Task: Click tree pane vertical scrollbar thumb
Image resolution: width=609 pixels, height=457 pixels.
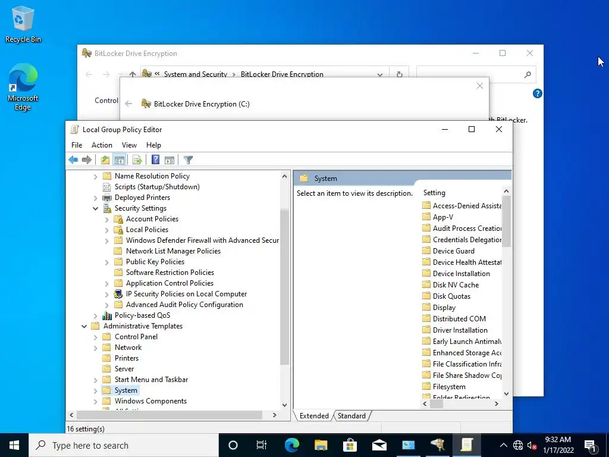Action: click(284, 287)
